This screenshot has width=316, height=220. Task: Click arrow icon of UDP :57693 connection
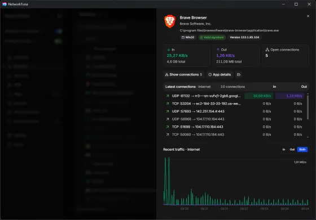(168, 111)
